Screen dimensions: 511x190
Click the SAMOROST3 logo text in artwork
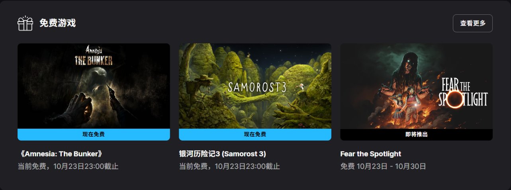pos(257,87)
